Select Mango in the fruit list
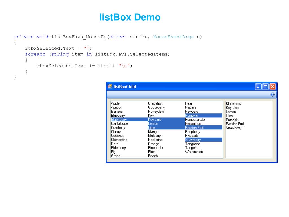The image size is (289, 217). coord(153,132)
